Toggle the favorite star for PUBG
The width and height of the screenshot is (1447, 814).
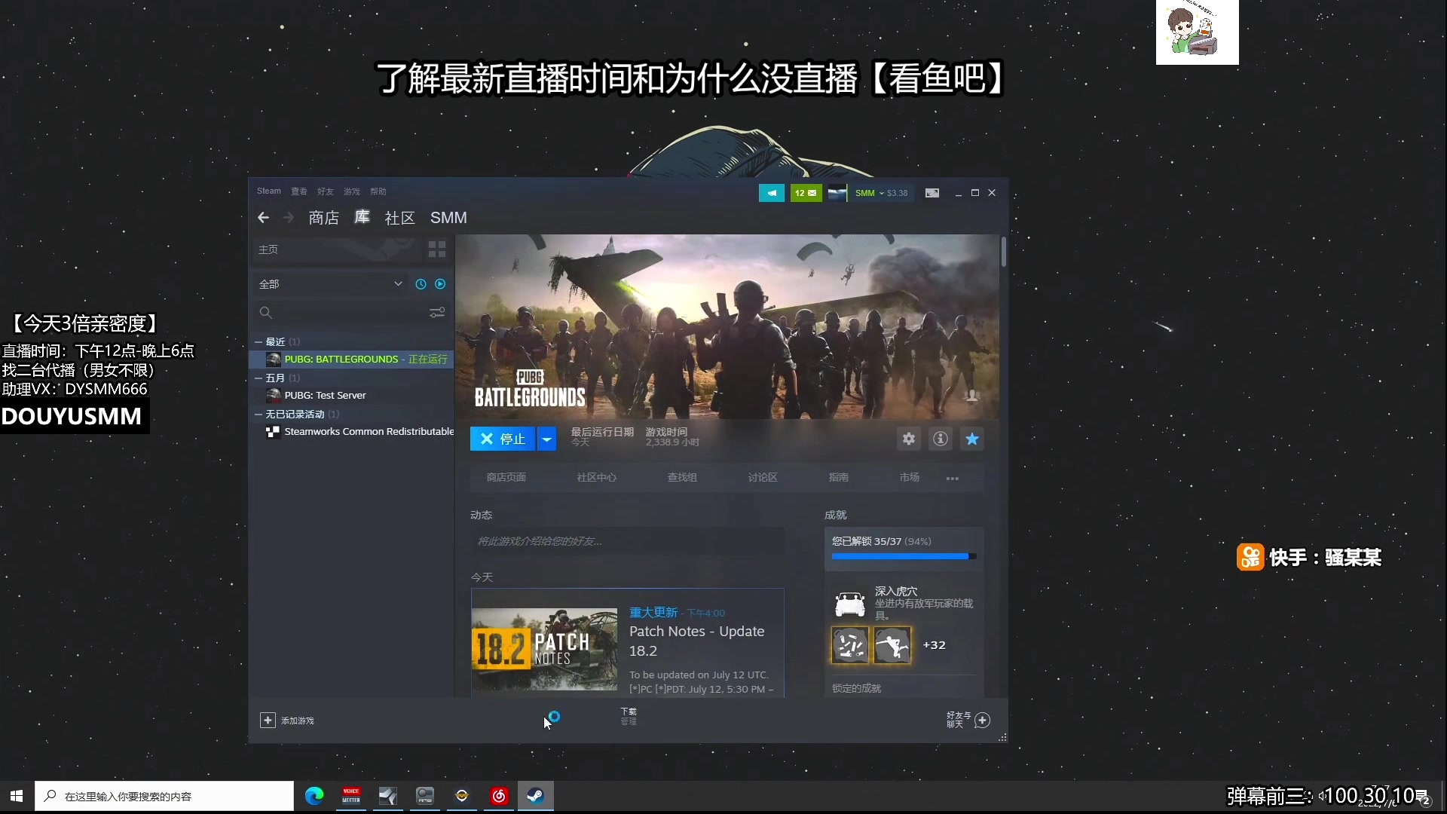(x=972, y=439)
